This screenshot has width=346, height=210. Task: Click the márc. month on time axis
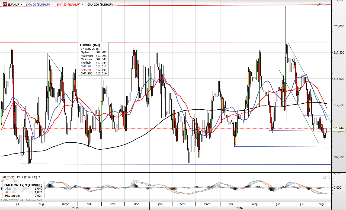(x=208, y=204)
